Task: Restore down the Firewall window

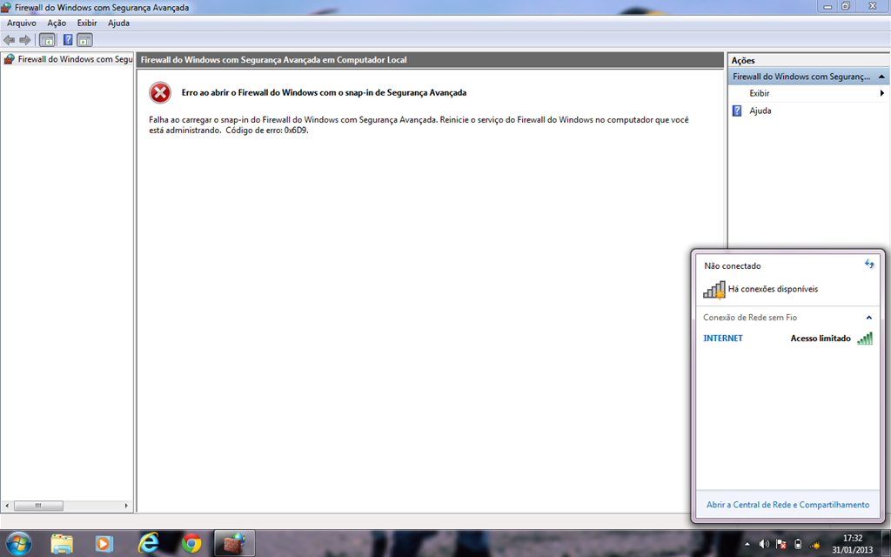Action: click(x=846, y=6)
